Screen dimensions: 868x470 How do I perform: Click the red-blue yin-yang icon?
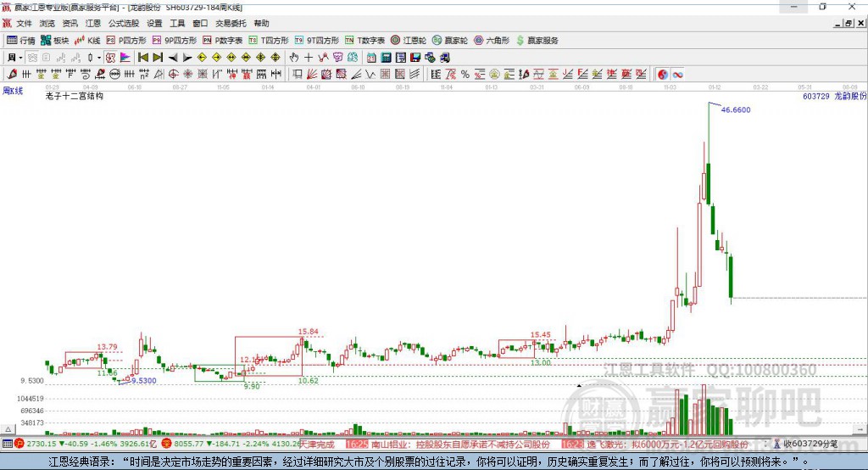tap(663, 75)
